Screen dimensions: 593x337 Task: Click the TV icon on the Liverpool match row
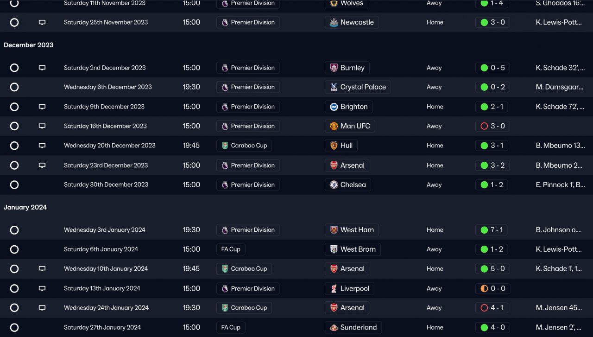42,288
